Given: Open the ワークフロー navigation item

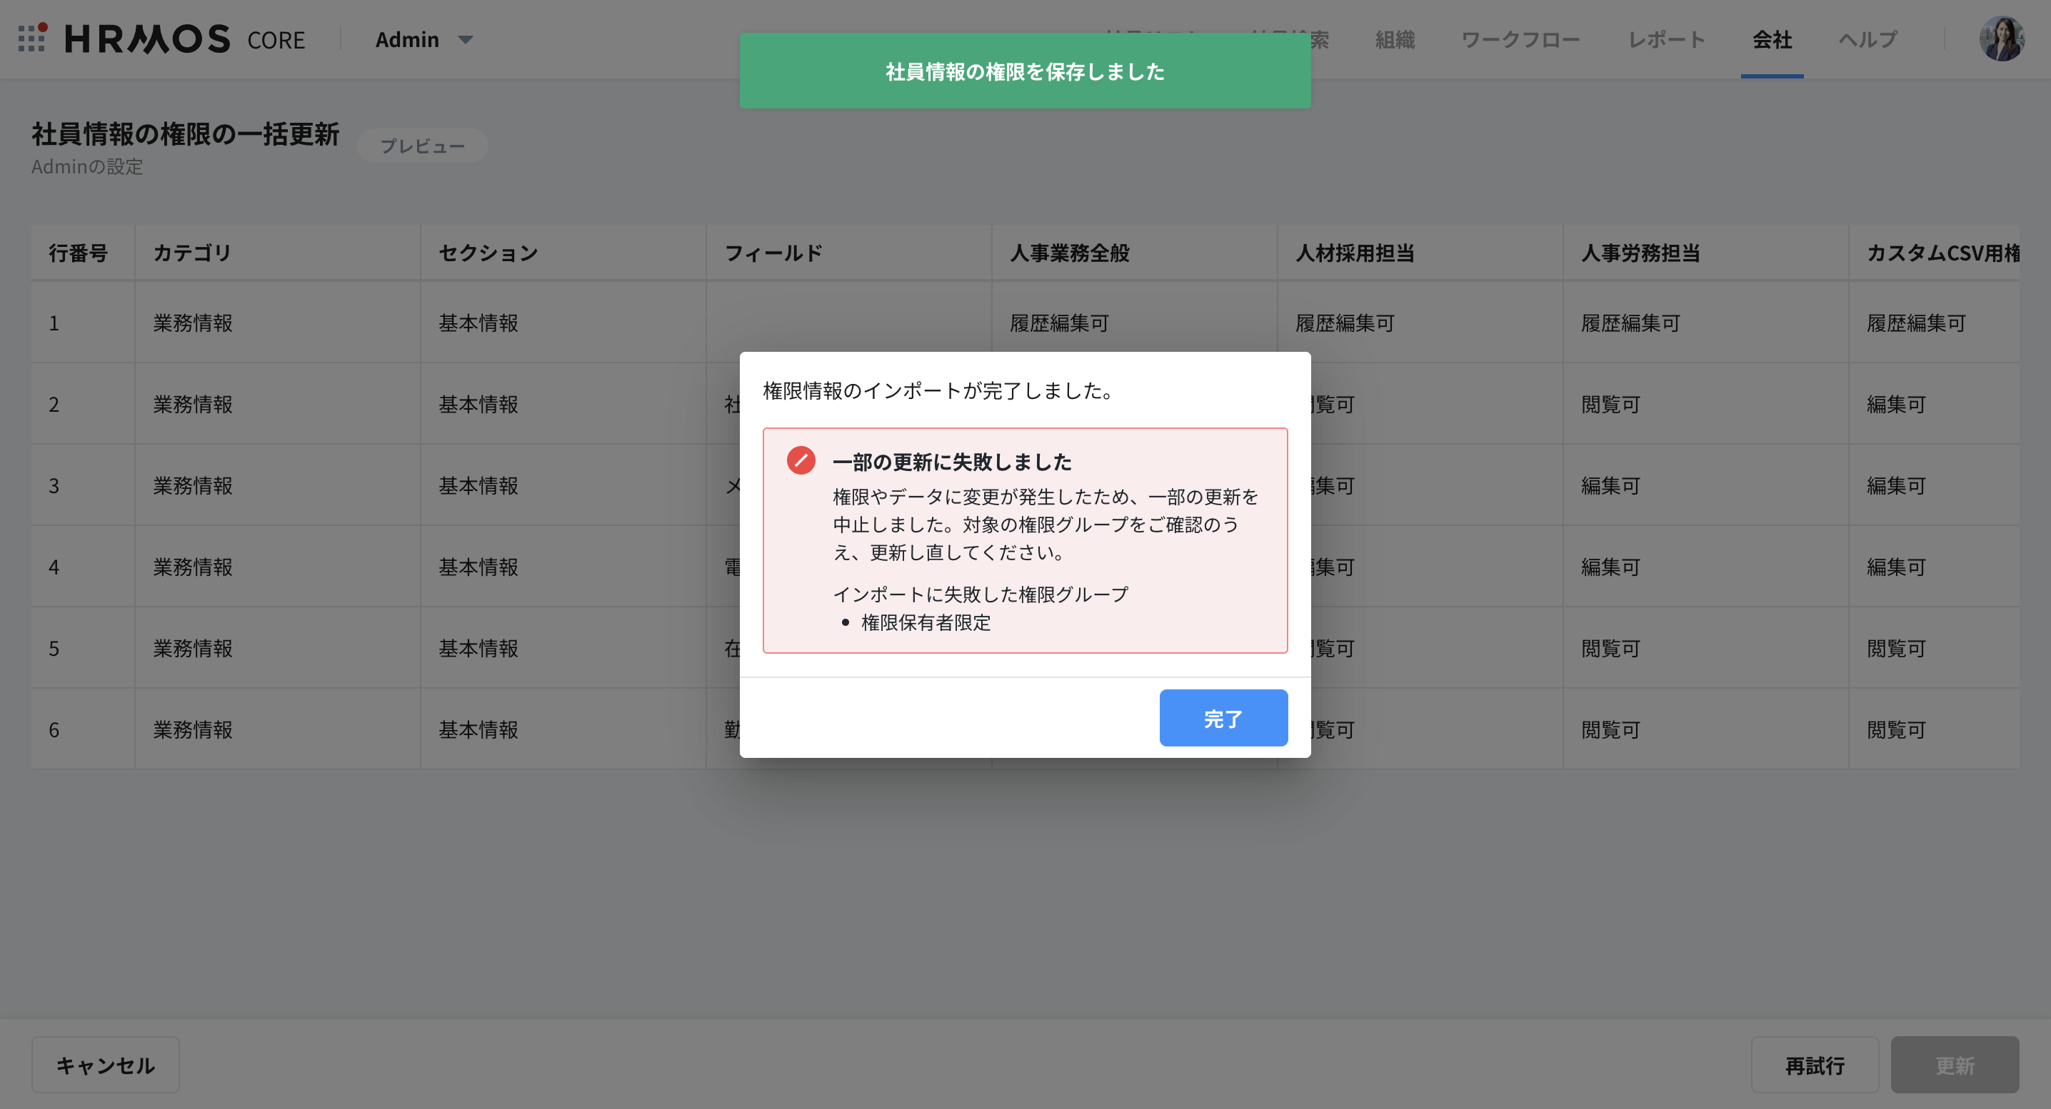Looking at the screenshot, I should tap(1520, 39).
